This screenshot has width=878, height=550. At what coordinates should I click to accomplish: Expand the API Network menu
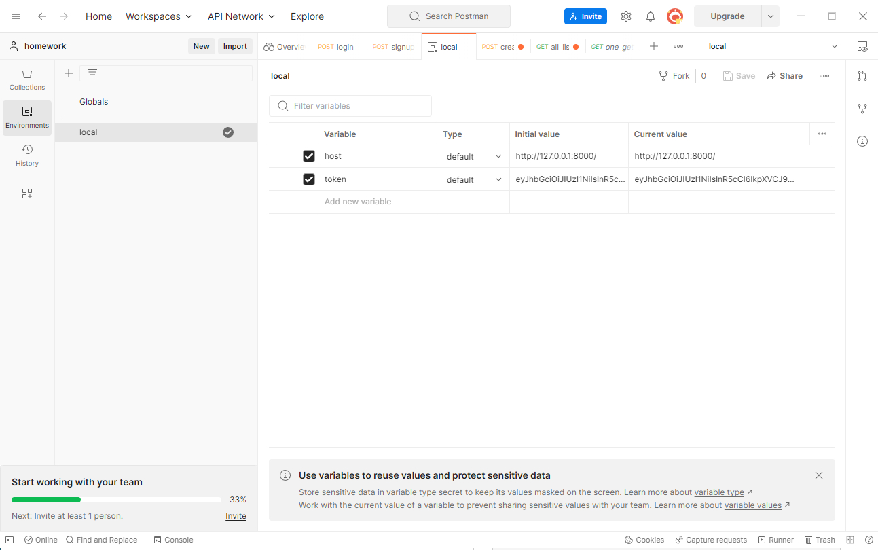pos(242,16)
